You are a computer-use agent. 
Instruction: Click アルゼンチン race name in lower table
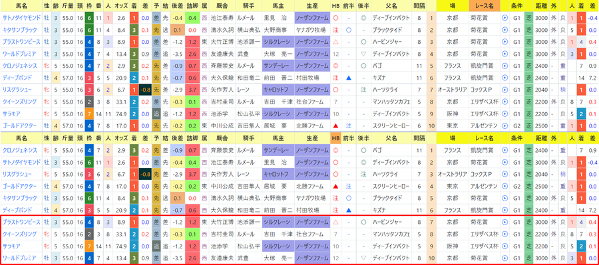click(485, 186)
